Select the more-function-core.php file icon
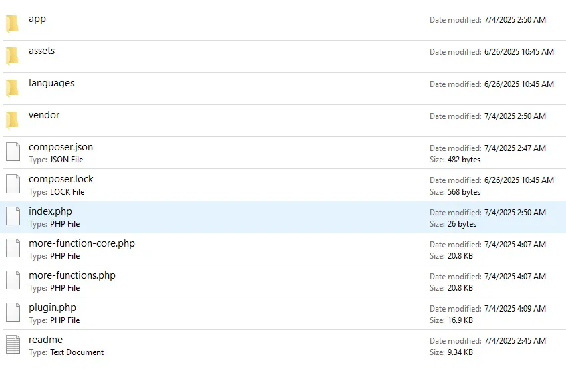This screenshot has height=369, width=566. 13,249
